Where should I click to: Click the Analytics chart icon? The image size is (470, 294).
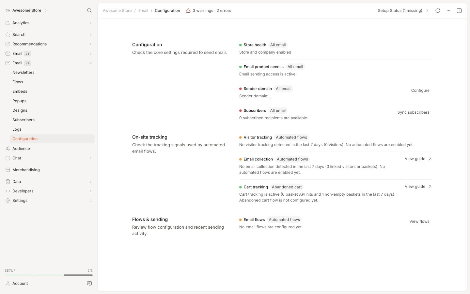click(8, 23)
